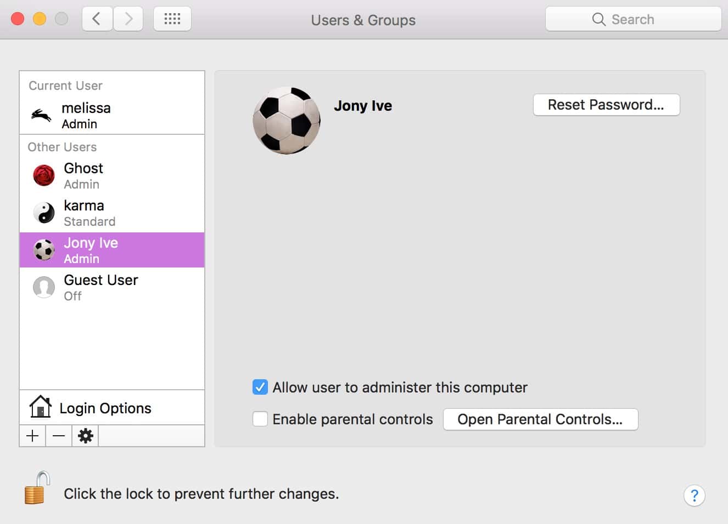Go forward with the right arrow

point(128,19)
